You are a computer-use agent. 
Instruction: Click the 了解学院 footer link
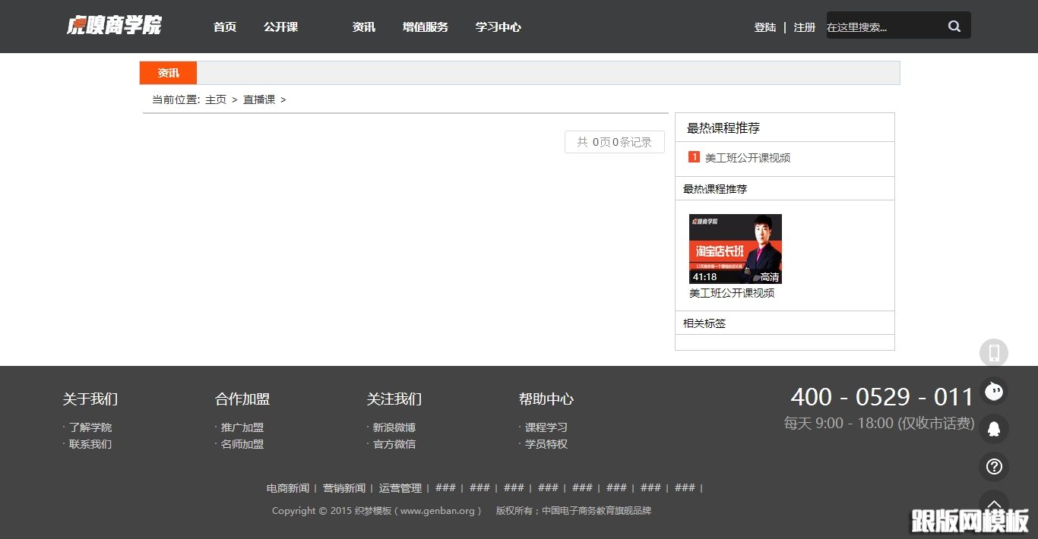[x=91, y=427]
